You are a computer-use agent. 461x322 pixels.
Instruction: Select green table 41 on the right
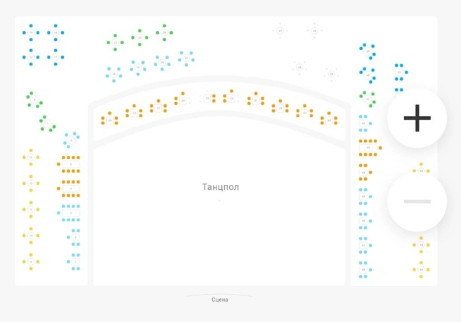368,99
